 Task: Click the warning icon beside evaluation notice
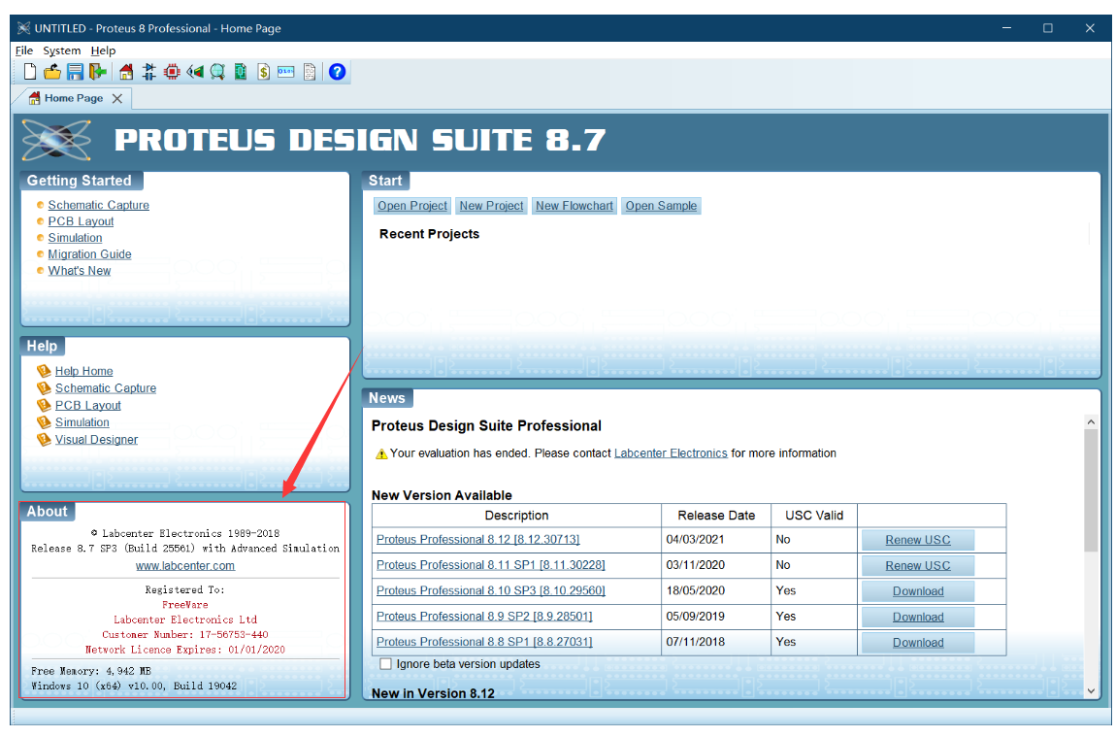coord(381,453)
